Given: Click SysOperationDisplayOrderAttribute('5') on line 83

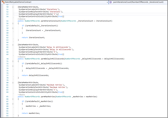Looking at the screenshot, I should click(x=38, y=90).
